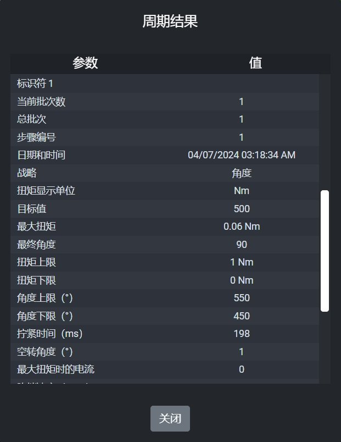This screenshot has height=442, width=341.
Task: Click the 最大扭矩 value 0.06 Nm
Action: point(242,226)
